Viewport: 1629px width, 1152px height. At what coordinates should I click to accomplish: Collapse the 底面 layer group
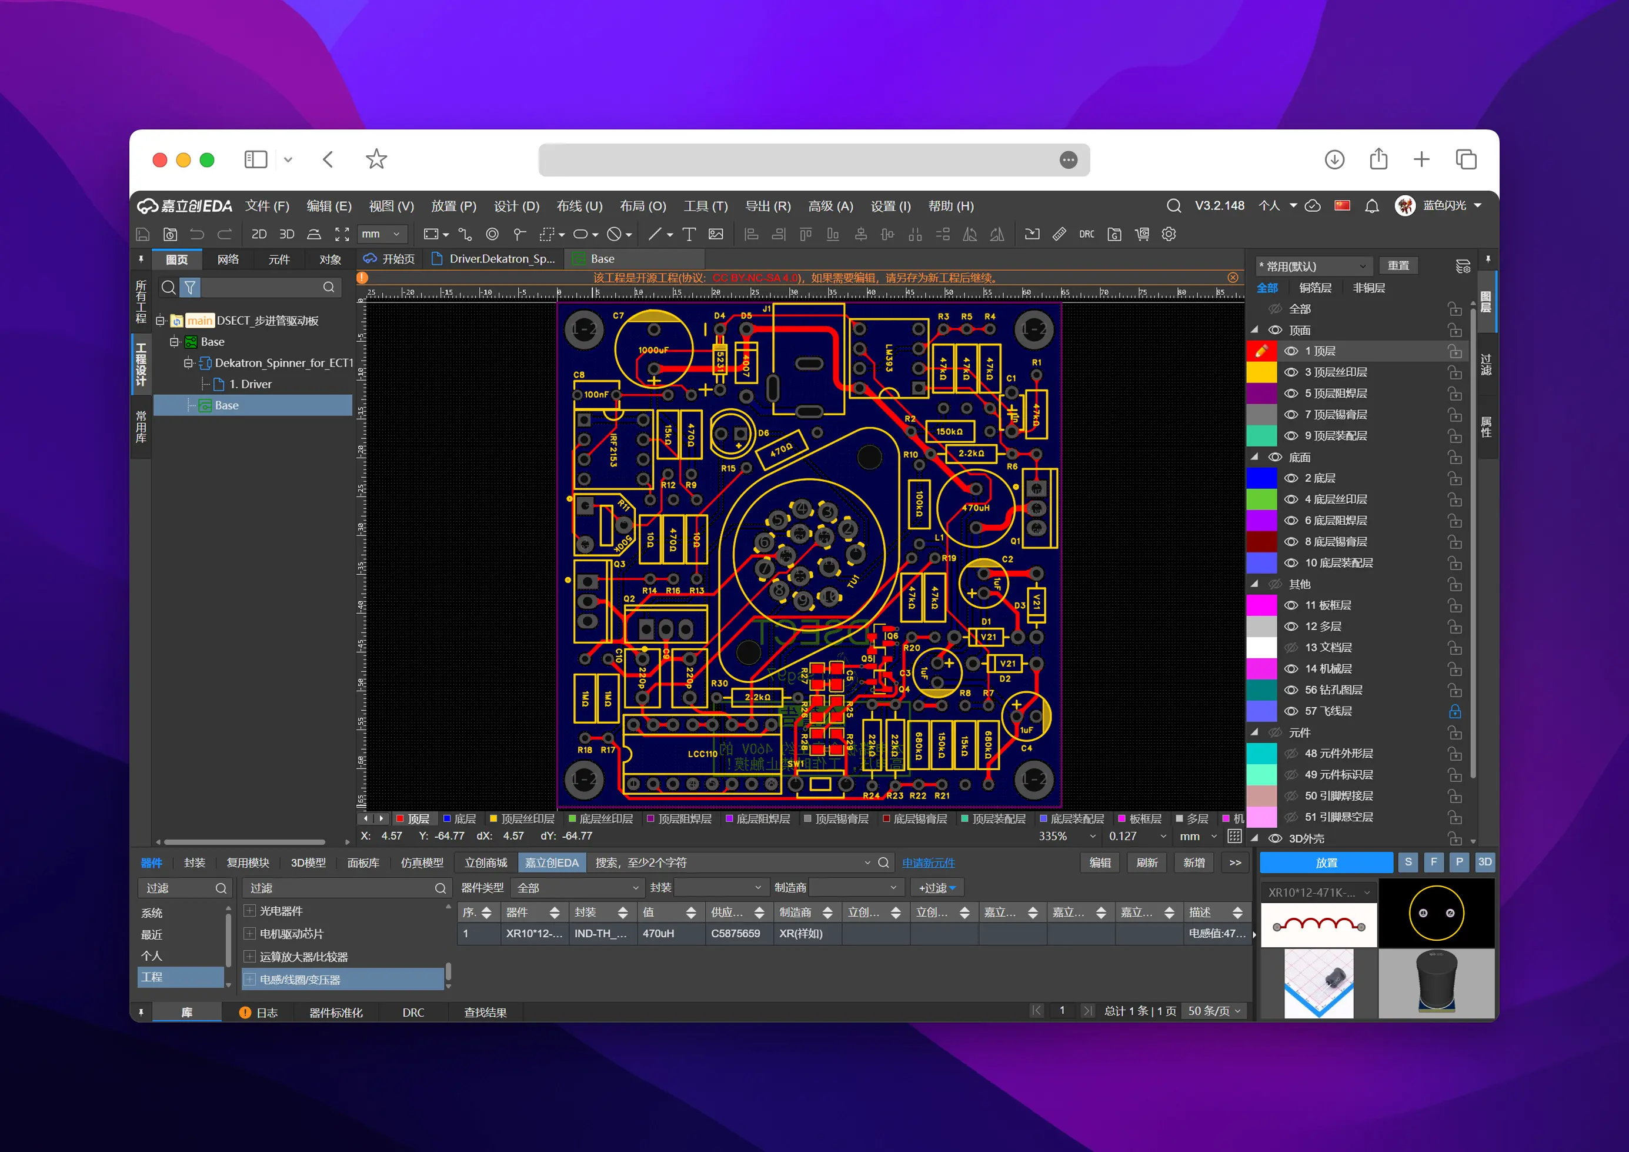pos(1254,457)
